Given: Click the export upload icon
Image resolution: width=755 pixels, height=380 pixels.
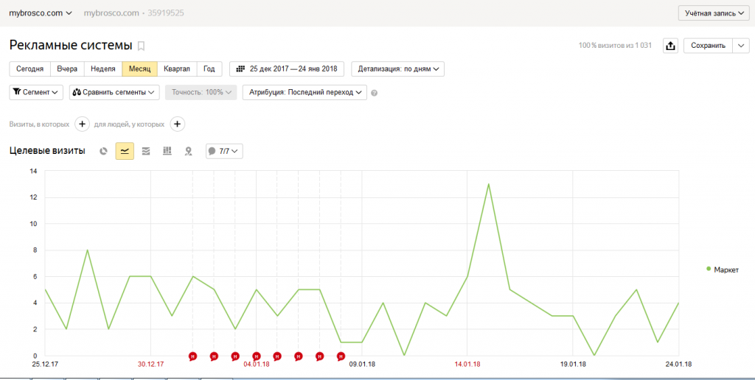Looking at the screenshot, I should tap(670, 46).
